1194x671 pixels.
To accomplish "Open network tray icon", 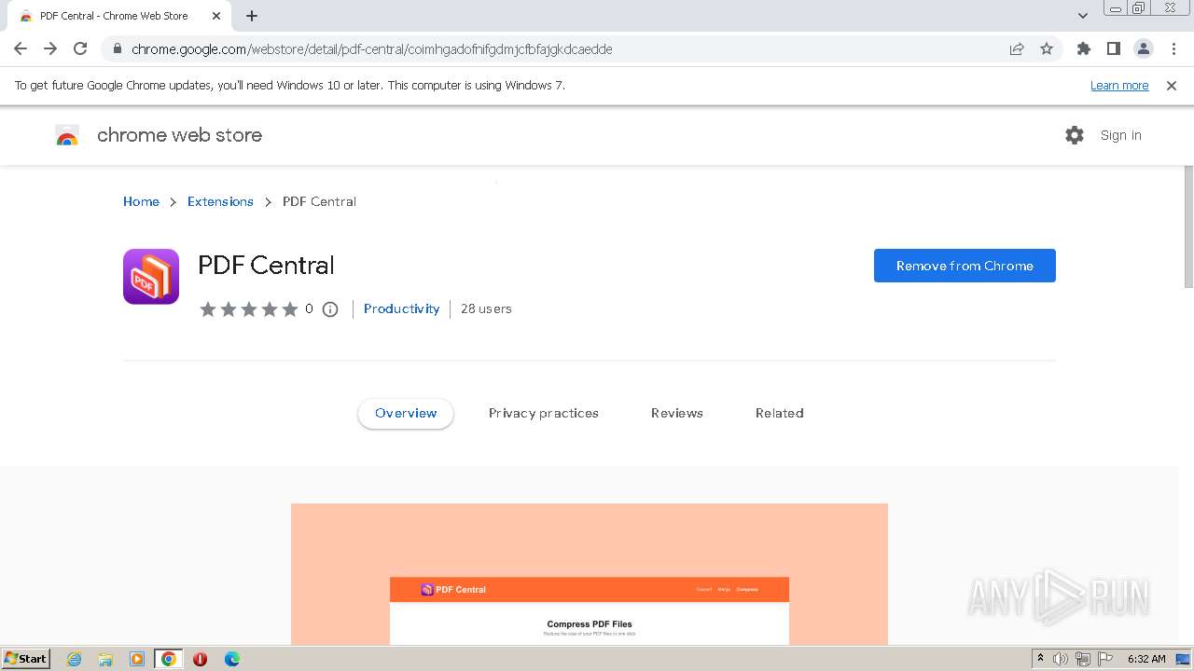I will [1083, 659].
